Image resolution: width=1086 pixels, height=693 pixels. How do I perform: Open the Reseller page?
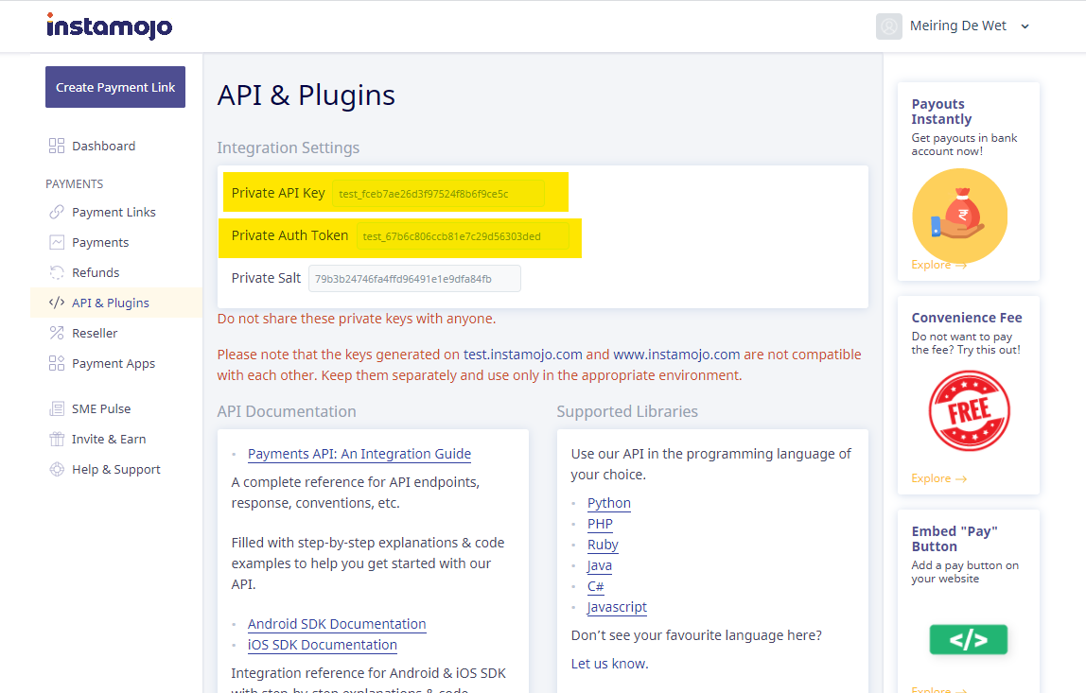coord(95,334)
